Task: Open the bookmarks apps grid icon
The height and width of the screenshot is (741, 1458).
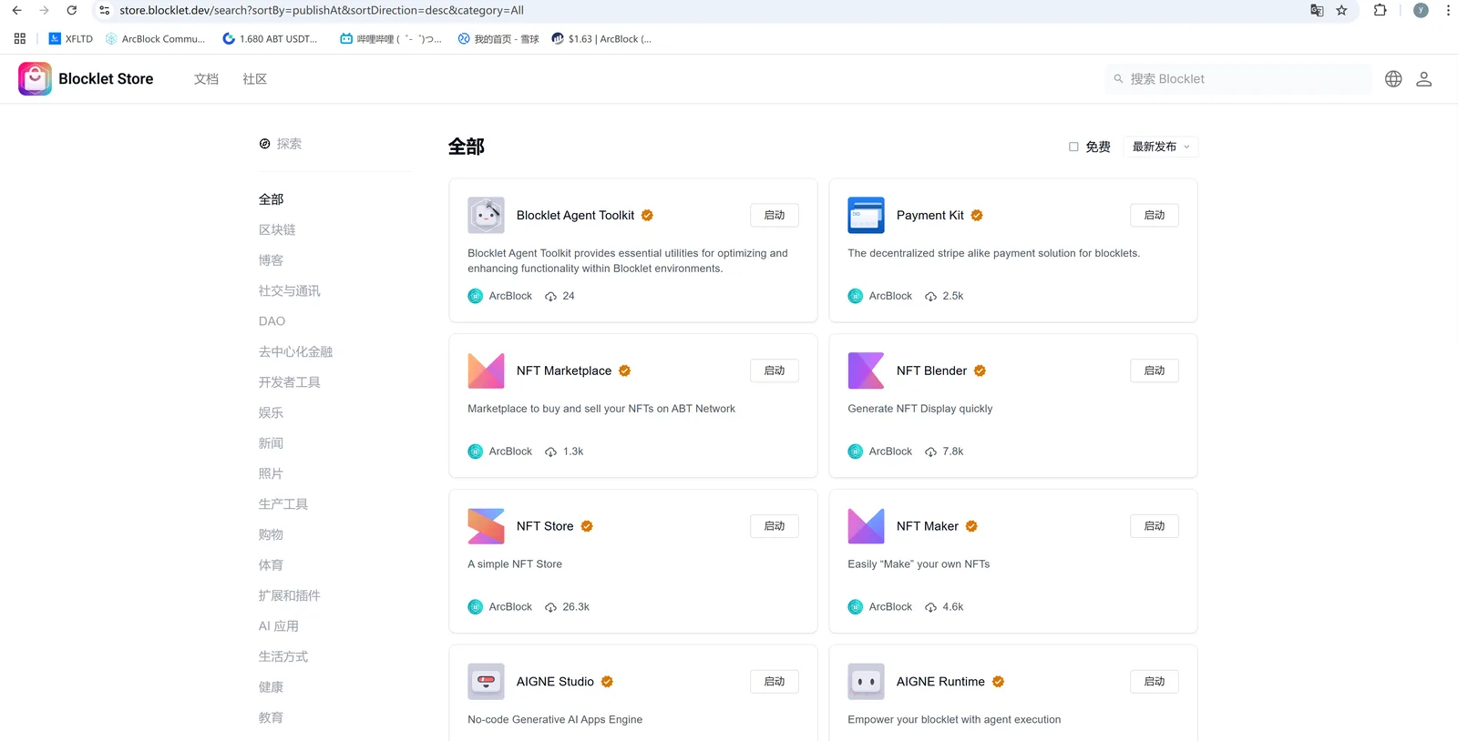Action: pyautogui.click(x=20, y=39)
